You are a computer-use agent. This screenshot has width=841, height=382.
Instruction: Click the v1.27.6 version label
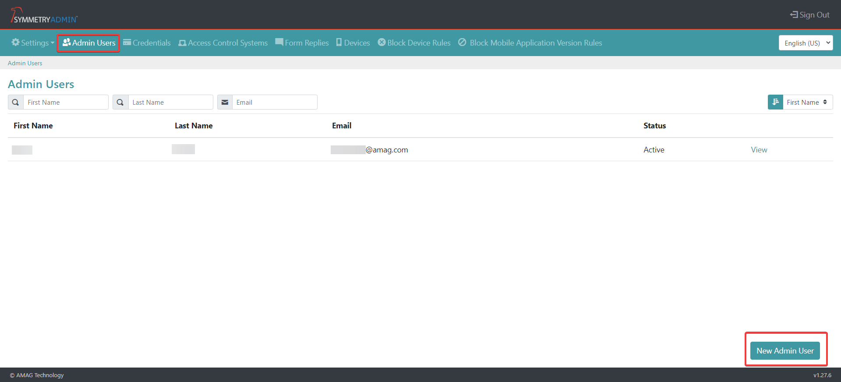pos(822,375)
